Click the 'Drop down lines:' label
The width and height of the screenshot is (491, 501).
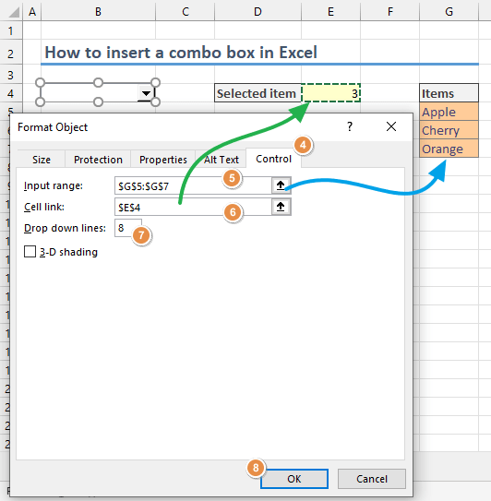pos(65,228)
